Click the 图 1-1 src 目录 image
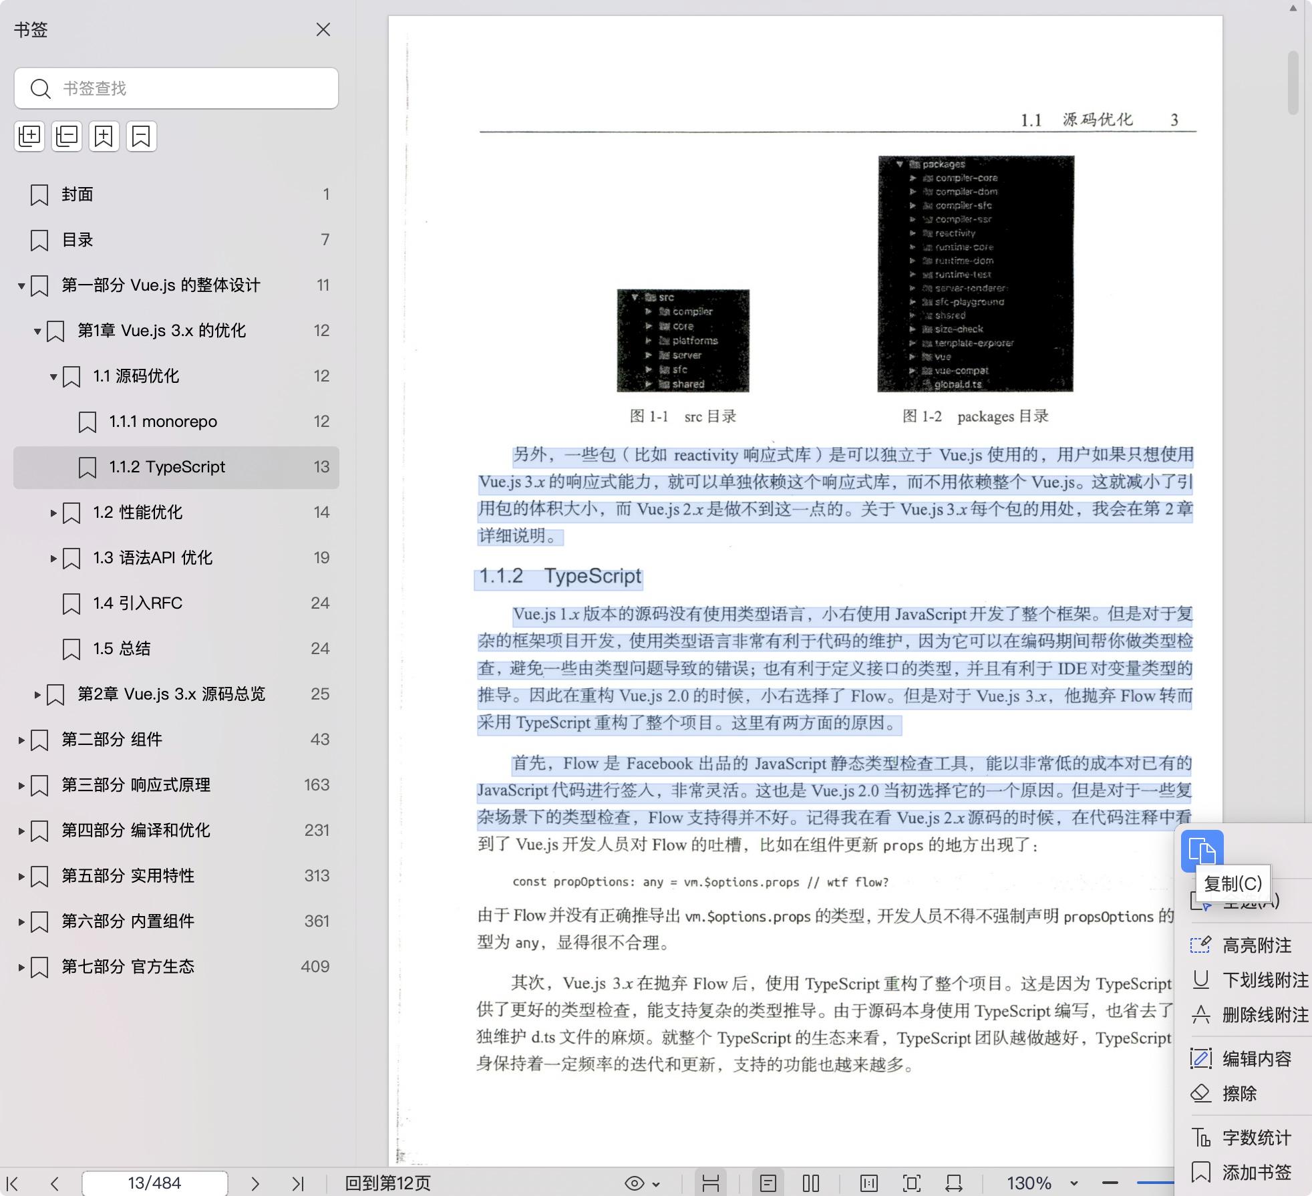Image resolution: width=1312 pixels, height=1196 pixels. click(683, 341)
